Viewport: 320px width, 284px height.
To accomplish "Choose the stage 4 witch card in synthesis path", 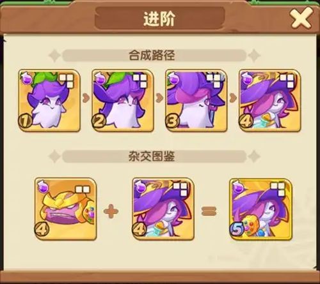I will (270, 100).
